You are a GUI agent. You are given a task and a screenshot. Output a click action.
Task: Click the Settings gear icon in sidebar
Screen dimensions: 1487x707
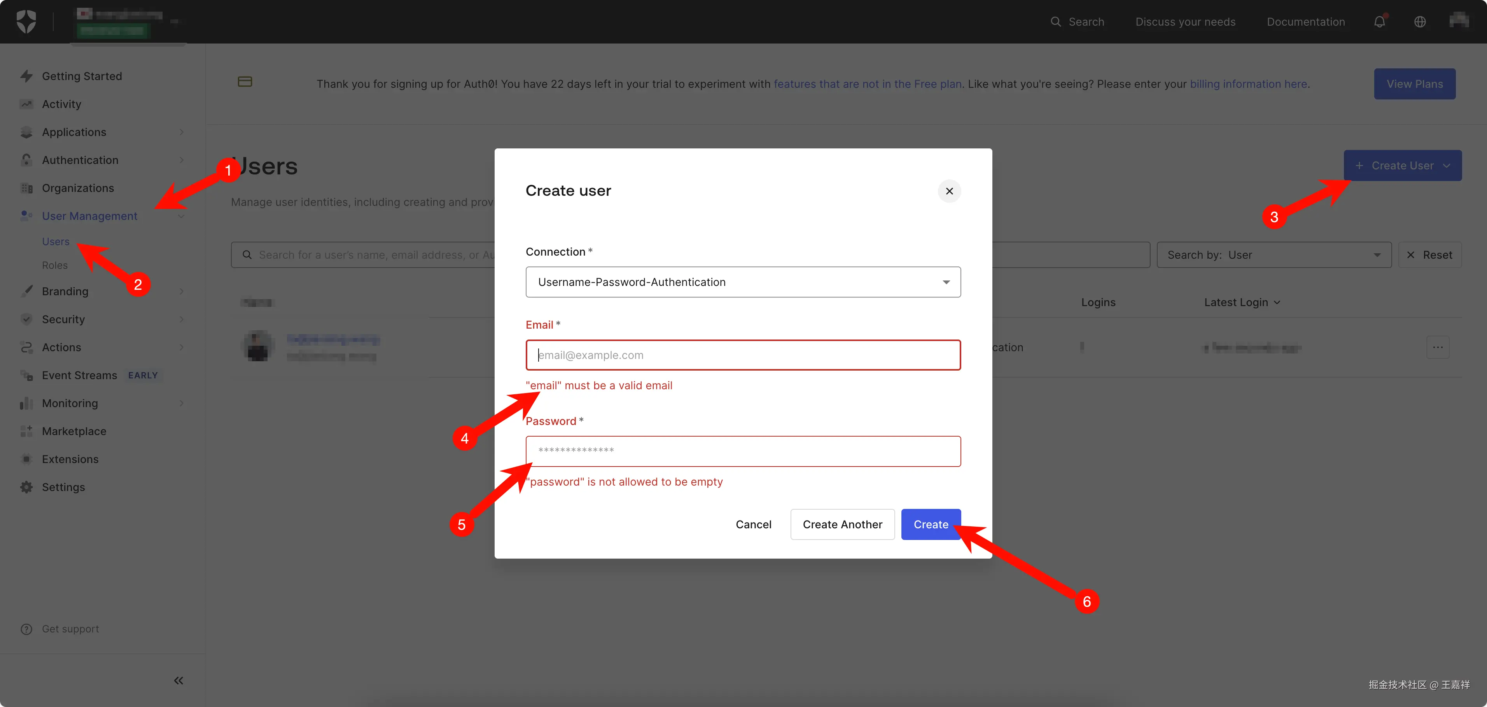click(x=26, y=487)
